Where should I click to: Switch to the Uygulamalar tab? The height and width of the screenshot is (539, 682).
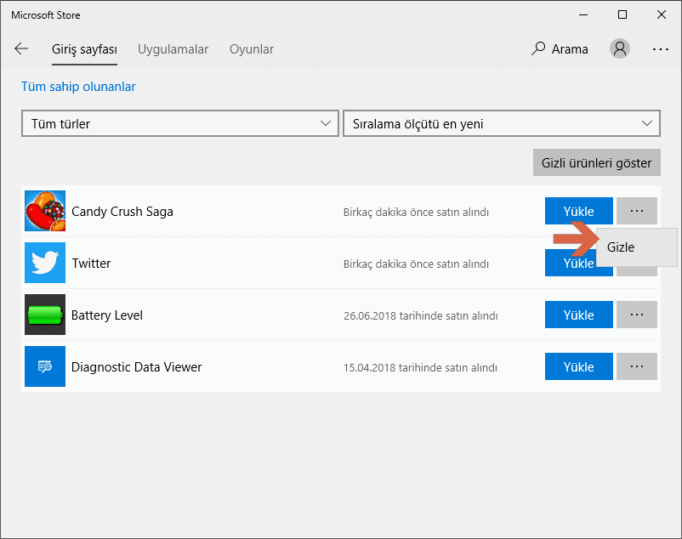pos(173,49)
